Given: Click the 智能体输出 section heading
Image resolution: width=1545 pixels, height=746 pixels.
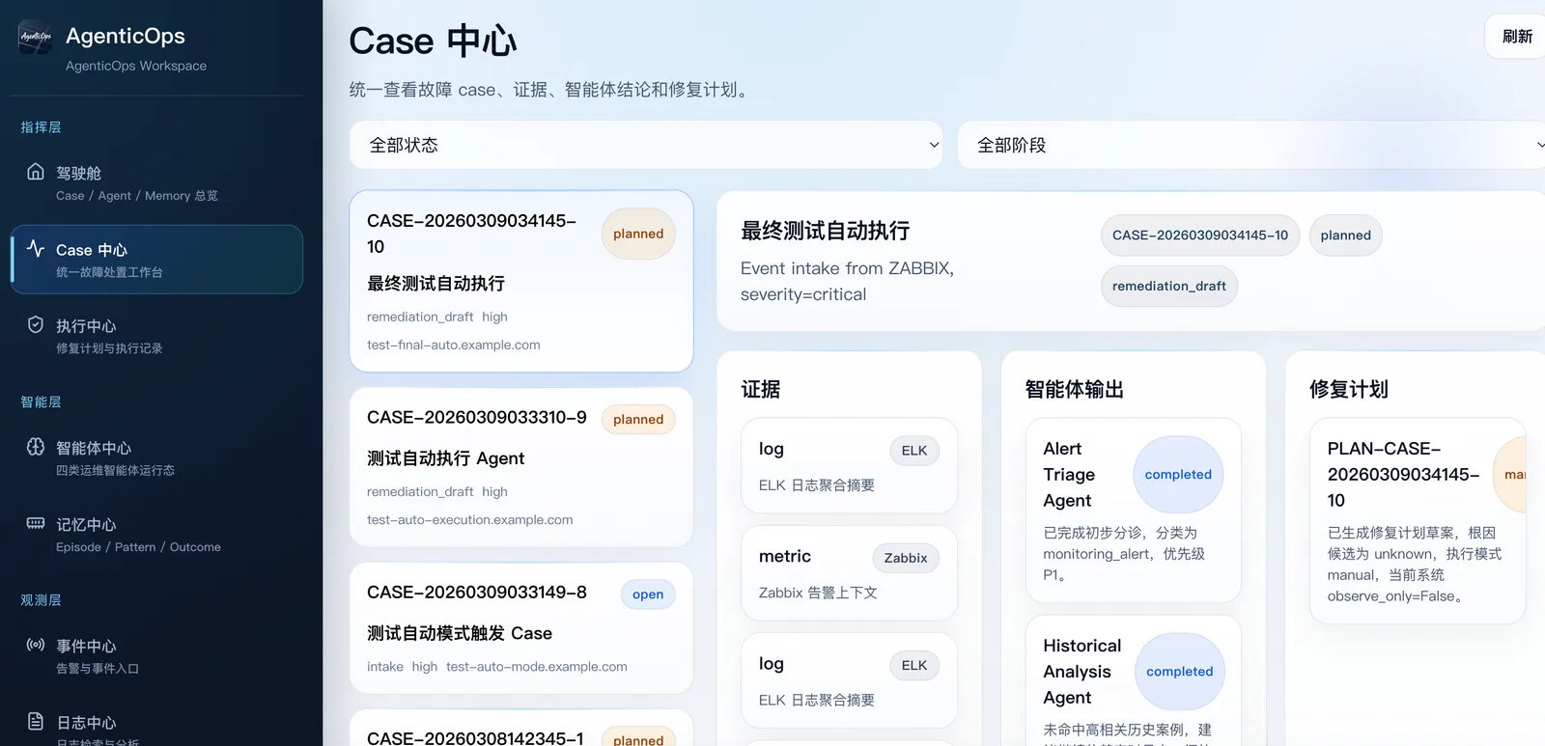Looking at the screenshot, I should (x=1075, y=389).
